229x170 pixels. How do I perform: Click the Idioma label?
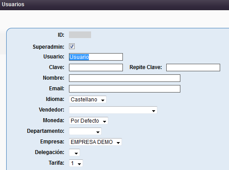coord(55,99)
